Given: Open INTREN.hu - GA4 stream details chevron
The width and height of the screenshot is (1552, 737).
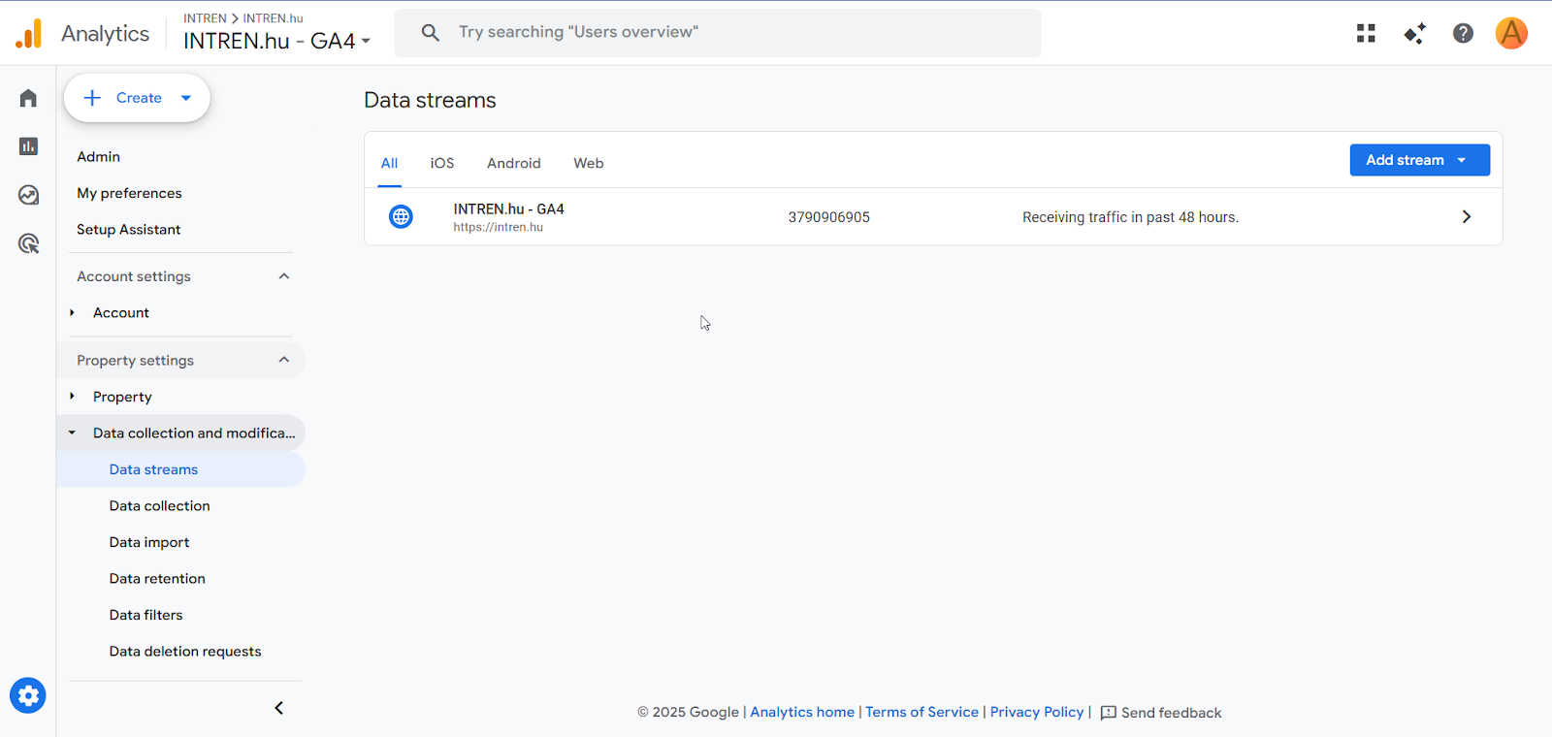Looking at the screenshot, I should 1467,217.
